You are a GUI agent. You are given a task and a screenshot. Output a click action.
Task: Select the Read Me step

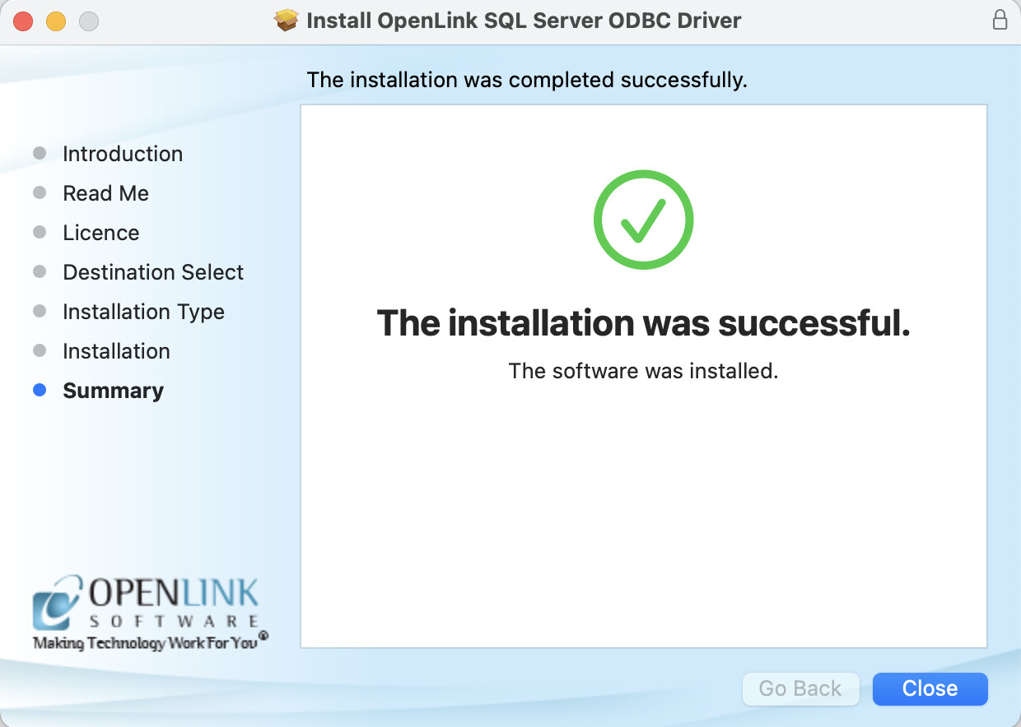pos(105,193)
